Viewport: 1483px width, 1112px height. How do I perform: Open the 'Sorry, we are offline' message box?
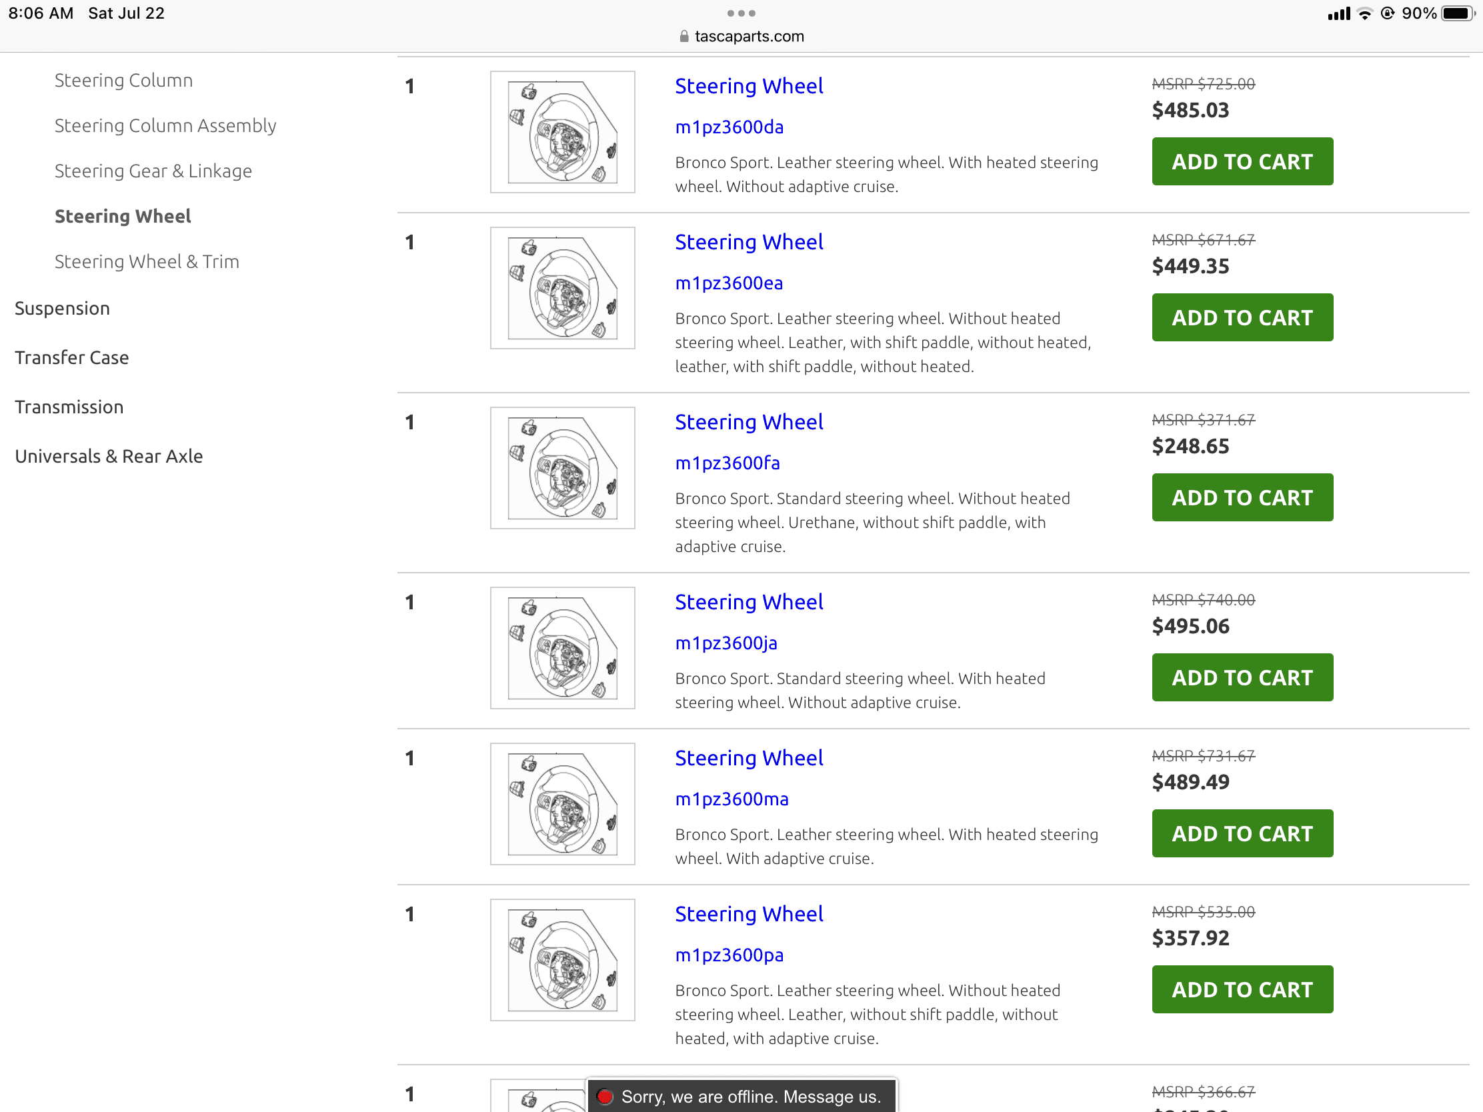[x=750, y=1096]
